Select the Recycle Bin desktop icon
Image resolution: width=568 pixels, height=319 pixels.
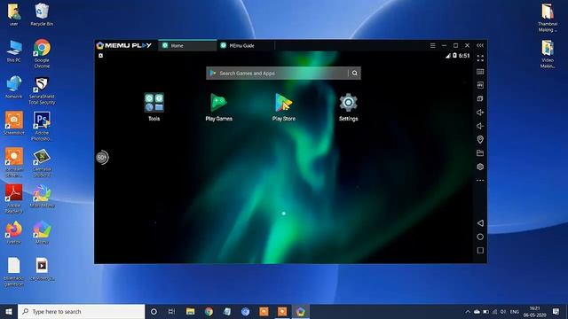[42, 14]
